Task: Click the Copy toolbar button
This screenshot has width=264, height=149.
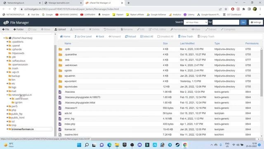Action: [x=32, y=29]
